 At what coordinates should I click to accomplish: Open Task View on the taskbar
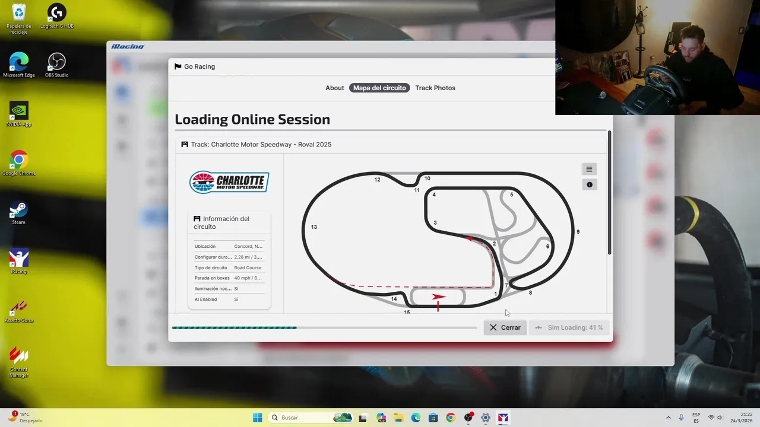(363, 418)
